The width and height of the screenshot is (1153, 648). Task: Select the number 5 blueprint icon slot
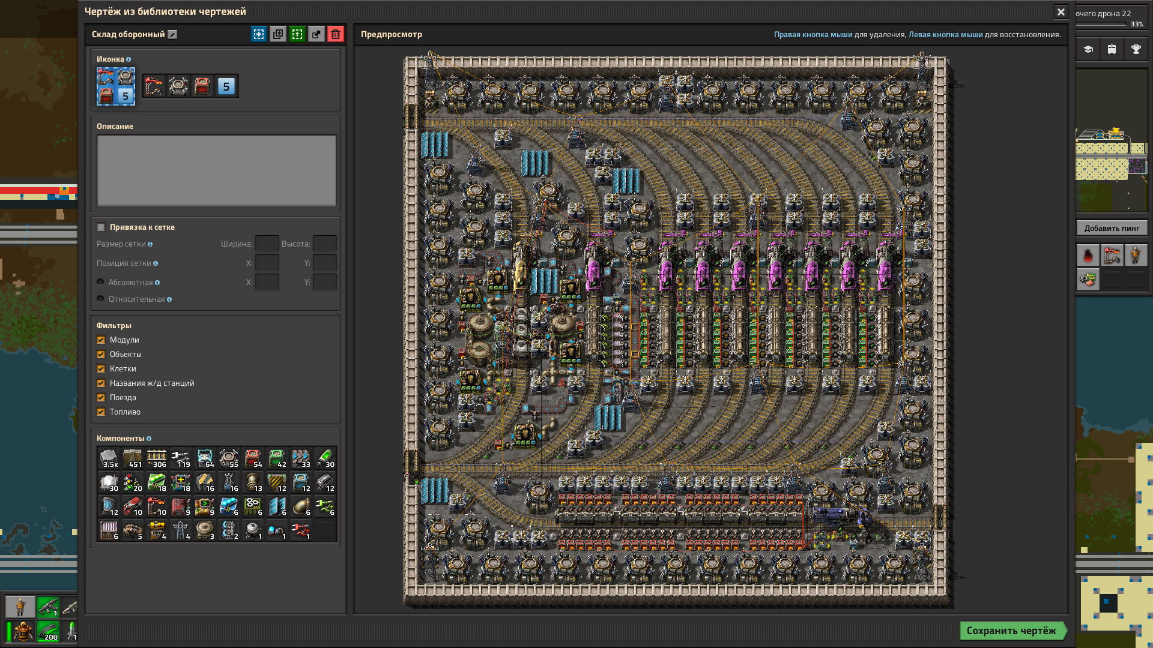tap(226, 86)
